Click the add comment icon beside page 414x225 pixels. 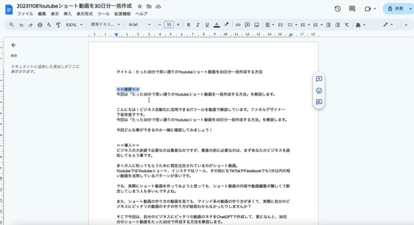[x=319, y=79]
